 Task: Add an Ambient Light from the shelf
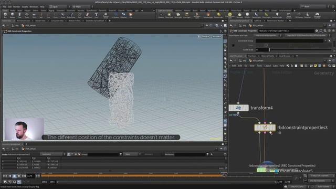click(x=277, y=15)
